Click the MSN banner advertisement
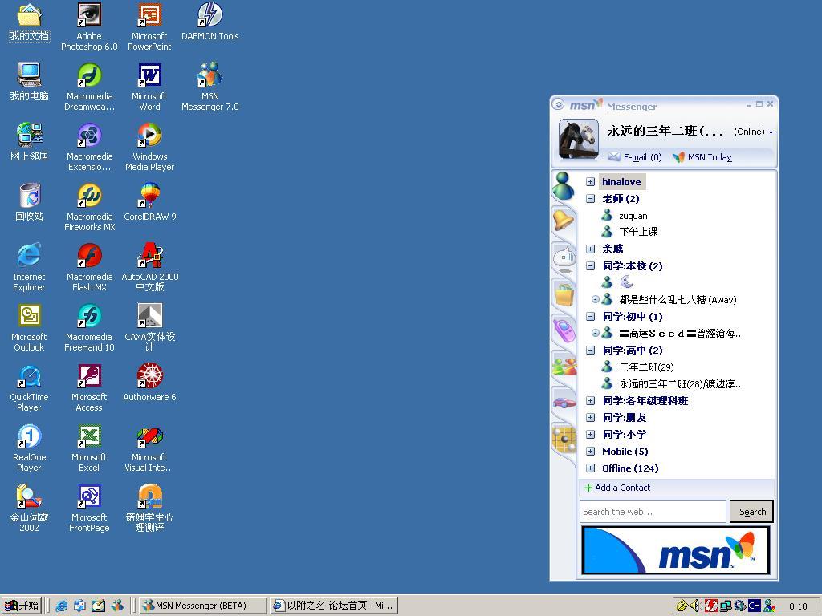The width and height of the screenshot is (822, 616). [x=676, y=550]
